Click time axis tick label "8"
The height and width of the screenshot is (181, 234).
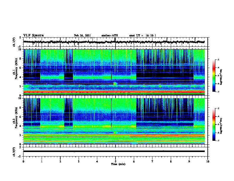[171, 161]
